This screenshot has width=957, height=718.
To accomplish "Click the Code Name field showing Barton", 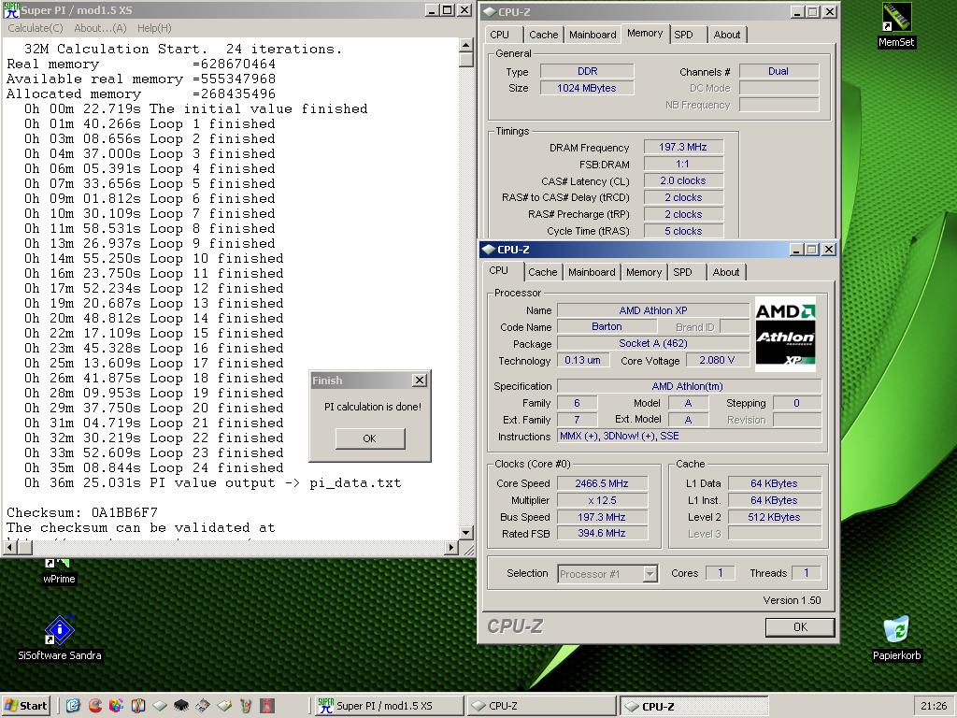I will coord(607,326).
